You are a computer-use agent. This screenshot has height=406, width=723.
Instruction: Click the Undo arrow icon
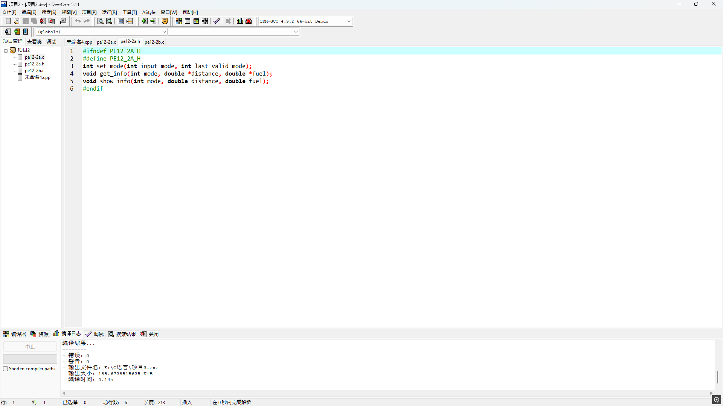click(78, 21)
